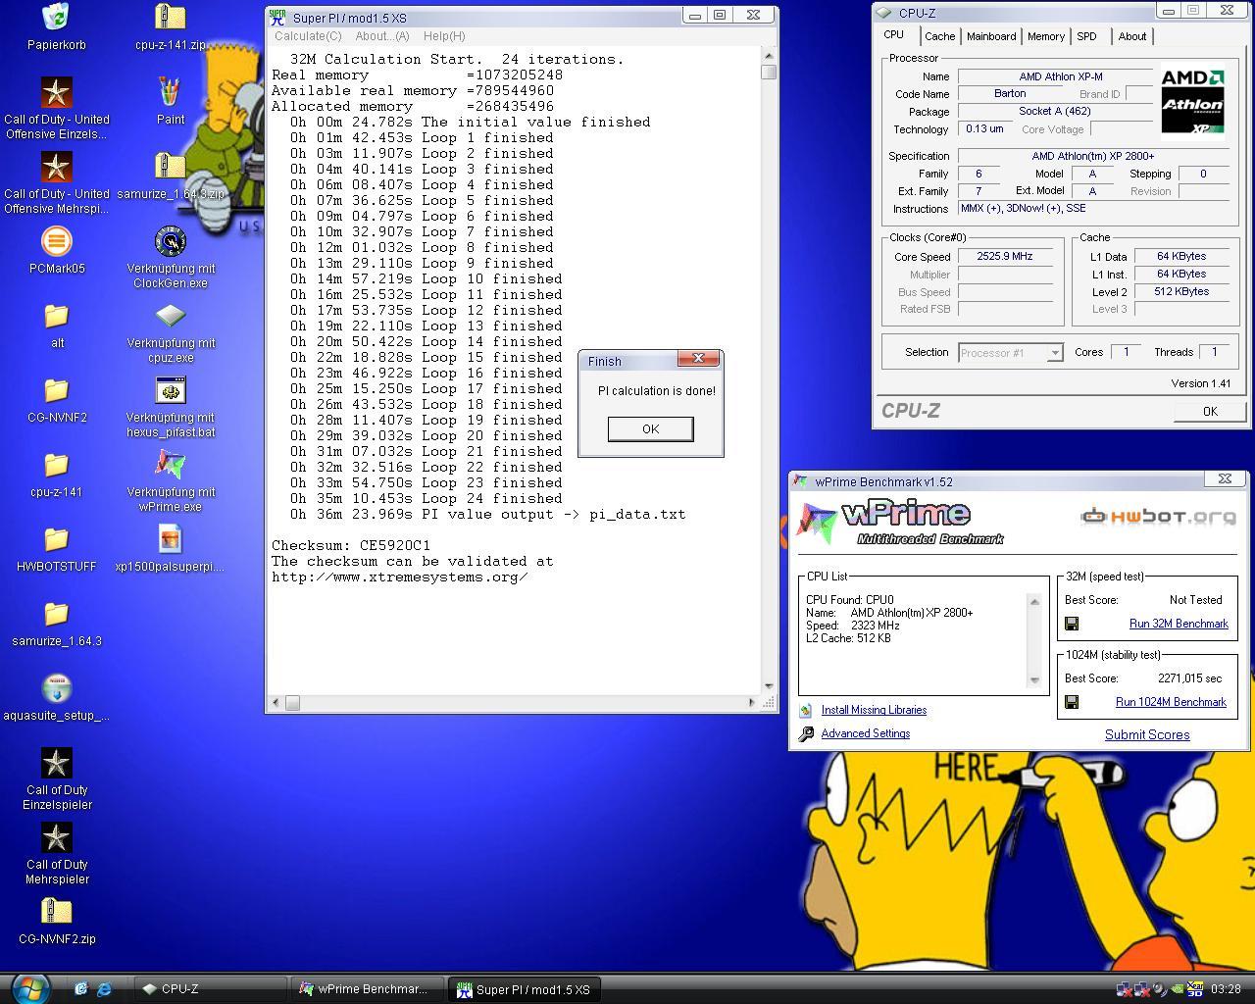Open the samurize_1.64.3.zip archive
1255x1004 pixels.
pos(171,167)
